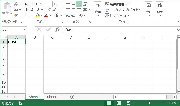Open the number format percent button
180x106 pixels.
(x=98, y=5)
